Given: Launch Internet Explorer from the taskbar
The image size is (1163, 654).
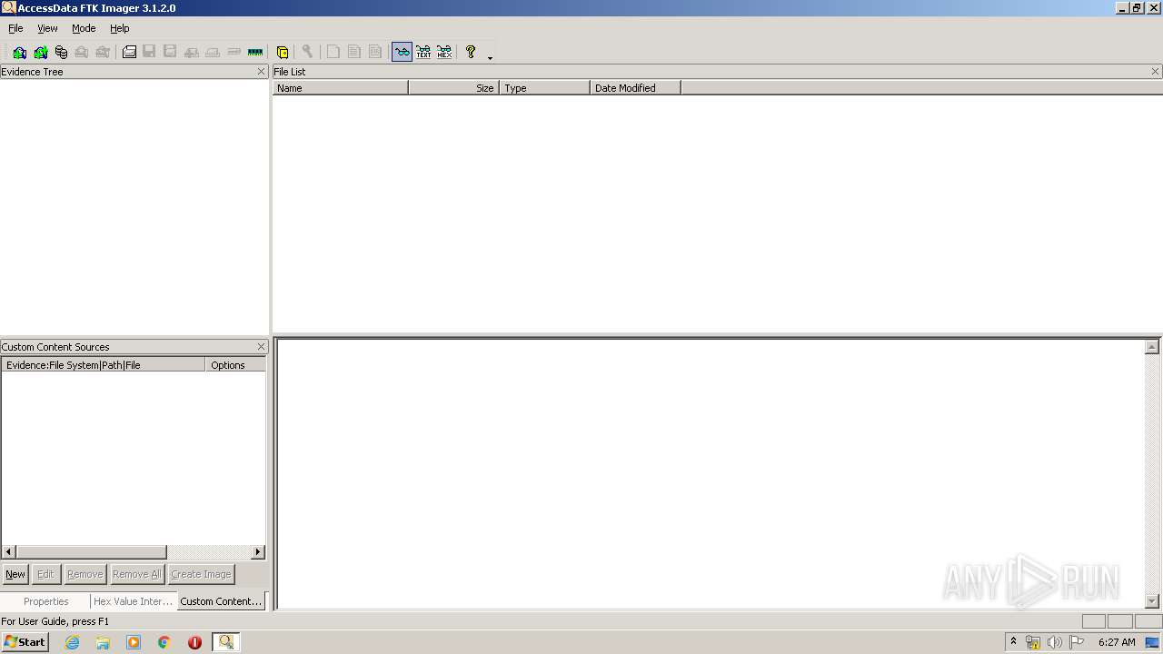Looking at the screenshot, I should point(72,642).
